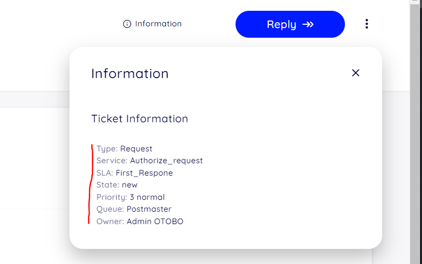Select the Postmaster queue value
Image resolution: width=422 pixels, height=264 pixels.
pyautogui.click(x=149, y=209)
